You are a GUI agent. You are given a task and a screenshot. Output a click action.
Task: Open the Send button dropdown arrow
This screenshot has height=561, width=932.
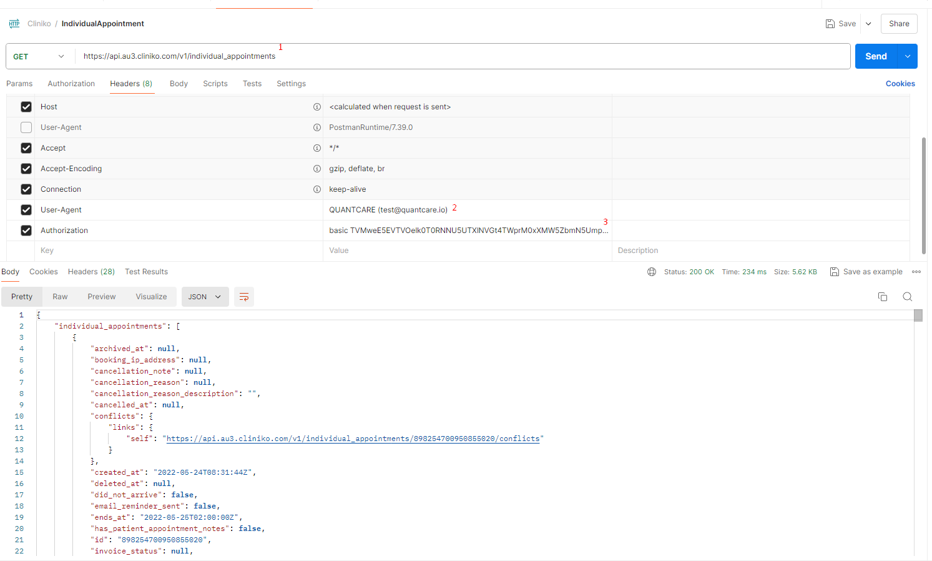click(908, 56)
